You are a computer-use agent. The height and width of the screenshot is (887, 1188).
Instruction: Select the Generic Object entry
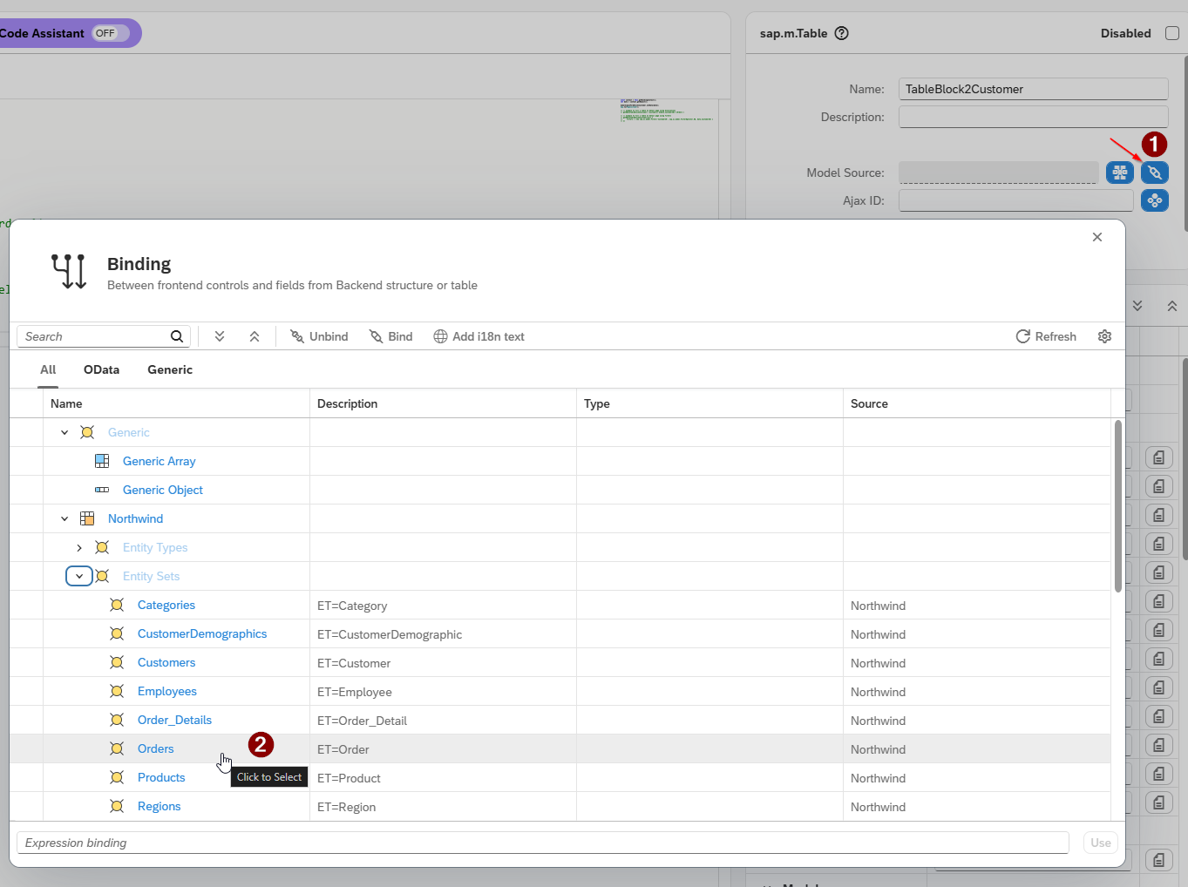click(163, 490)
